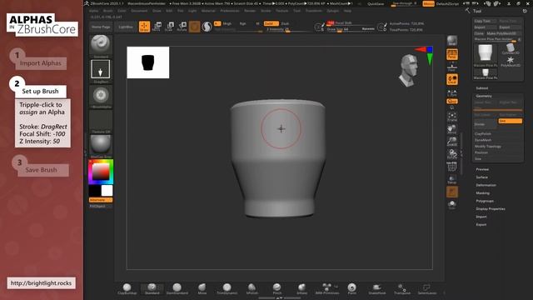The width and height of the screenshot is (533, 300).
Task: Select the black secondary color swatch
Action: point(94,191)
